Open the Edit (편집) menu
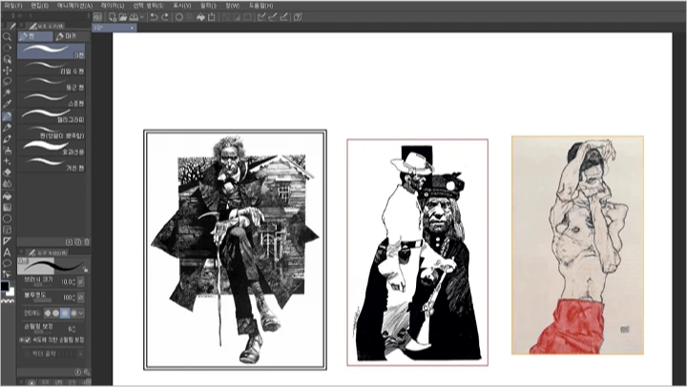Image resolution: width=687 pixels, height=387 pixels. (x=40, y=6)
